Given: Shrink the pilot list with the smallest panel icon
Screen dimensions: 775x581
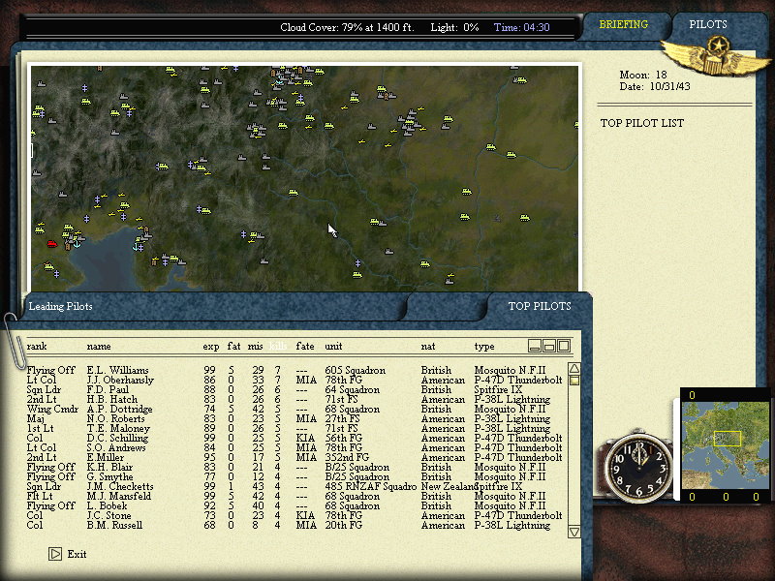Looking at the screenshot, I should point(535,346).
